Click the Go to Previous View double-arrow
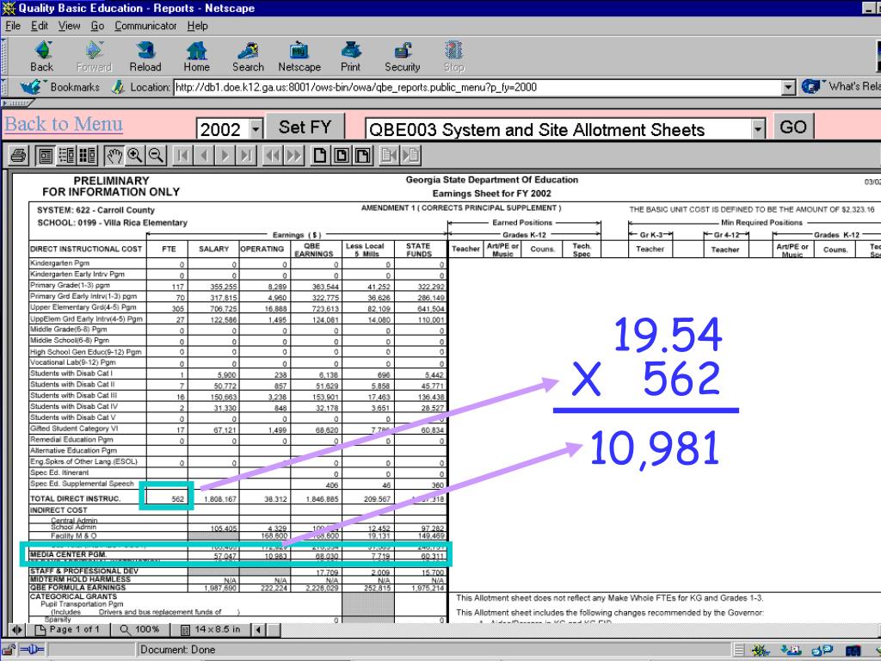The image size is (881, 661). [273, 155]
